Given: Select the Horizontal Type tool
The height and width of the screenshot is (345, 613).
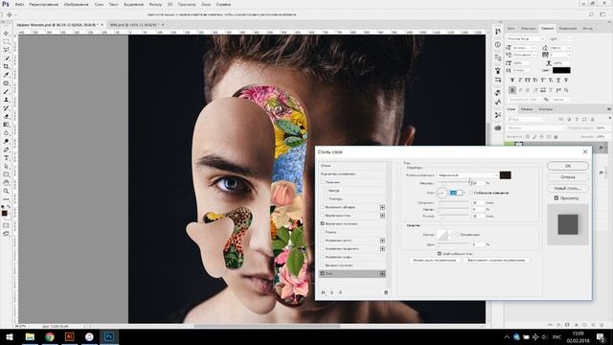Looking at the screenshot, I should [7, 158].
